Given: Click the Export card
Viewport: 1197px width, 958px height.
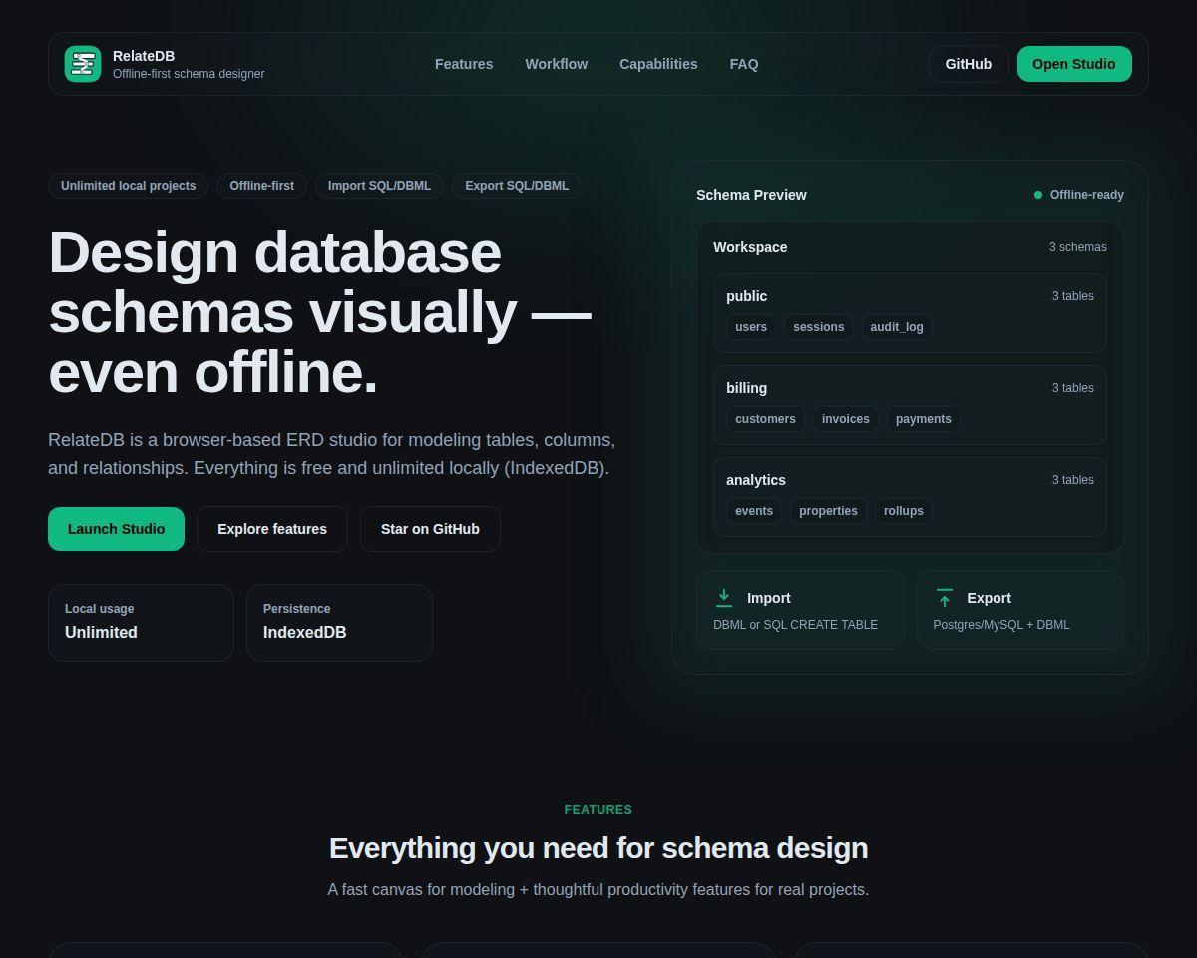Looking at the screenshot, I should [1020, 610].
